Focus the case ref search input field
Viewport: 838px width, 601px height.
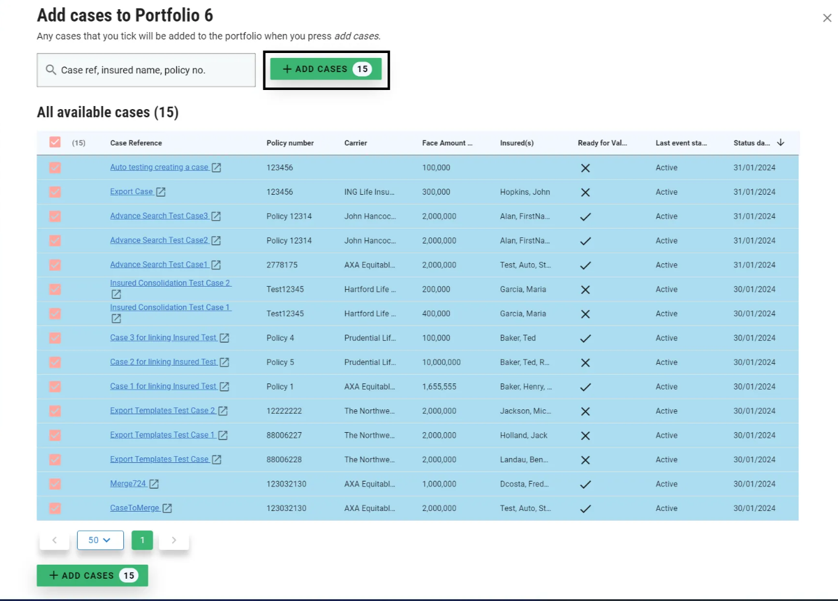(154, 70)
